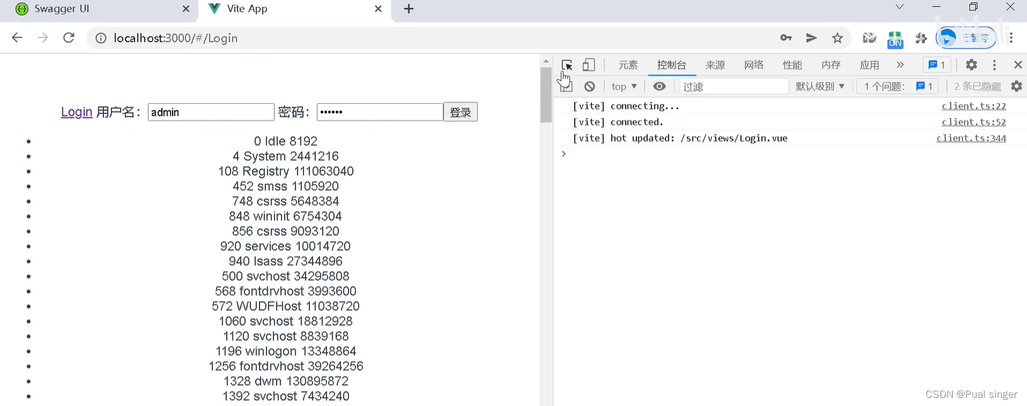View site information icon in address bar

point(100,38)
